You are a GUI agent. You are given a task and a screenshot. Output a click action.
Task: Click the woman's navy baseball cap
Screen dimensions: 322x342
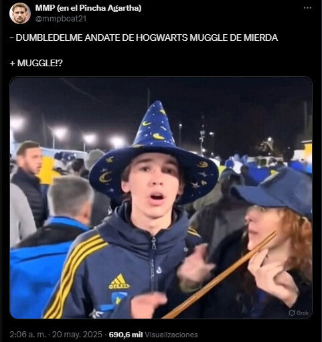(x=273, y=192)
